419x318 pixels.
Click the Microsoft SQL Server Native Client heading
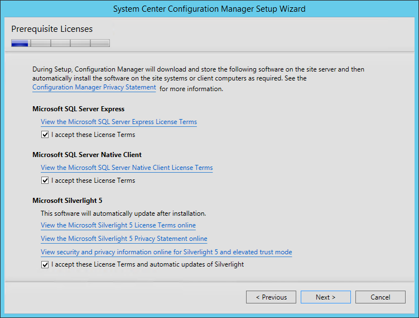(x=87, y=155)
